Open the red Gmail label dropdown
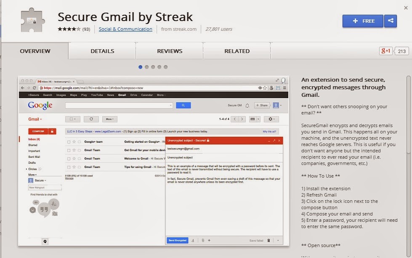Viewport: 412px width, 258px height. coord(35,119)
